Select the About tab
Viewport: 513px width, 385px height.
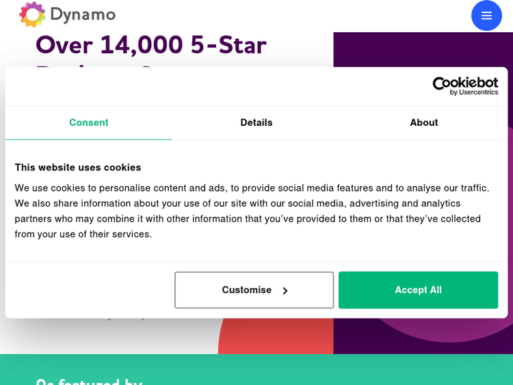tap(424, 122)
